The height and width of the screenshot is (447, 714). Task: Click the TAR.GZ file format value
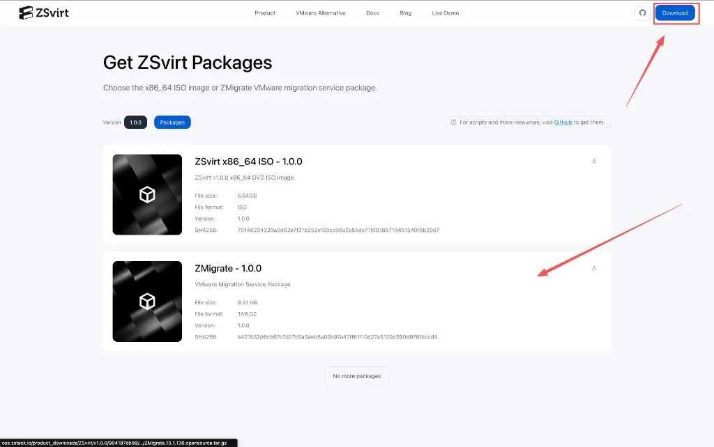pyautogui.click(x=248, y=314)
